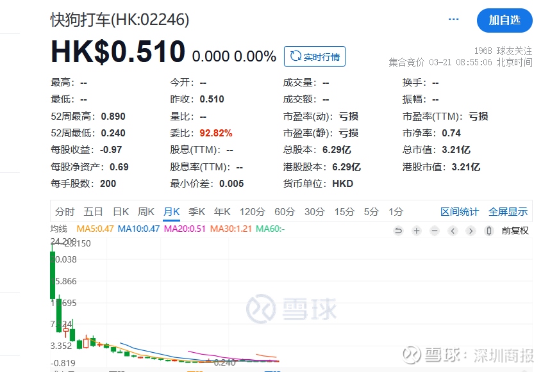Click the chart zoom out minus icon

coord(435,231)
